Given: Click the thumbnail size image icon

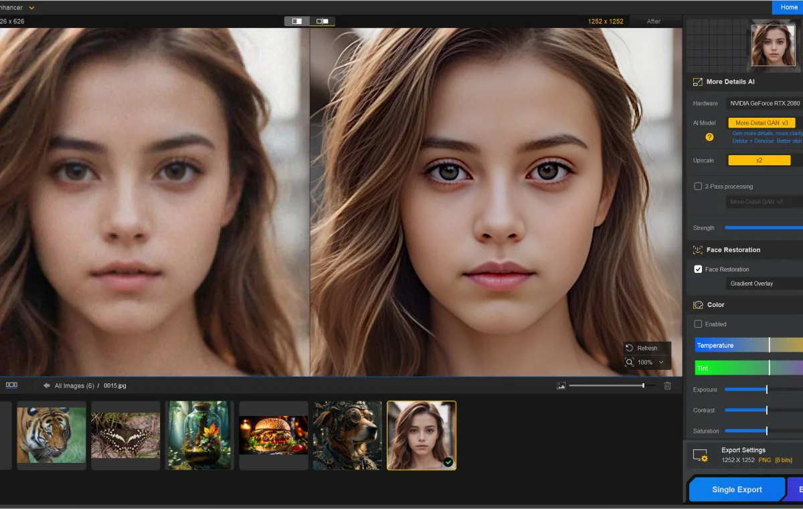Looking at the screenshot, I should point(561,385).
